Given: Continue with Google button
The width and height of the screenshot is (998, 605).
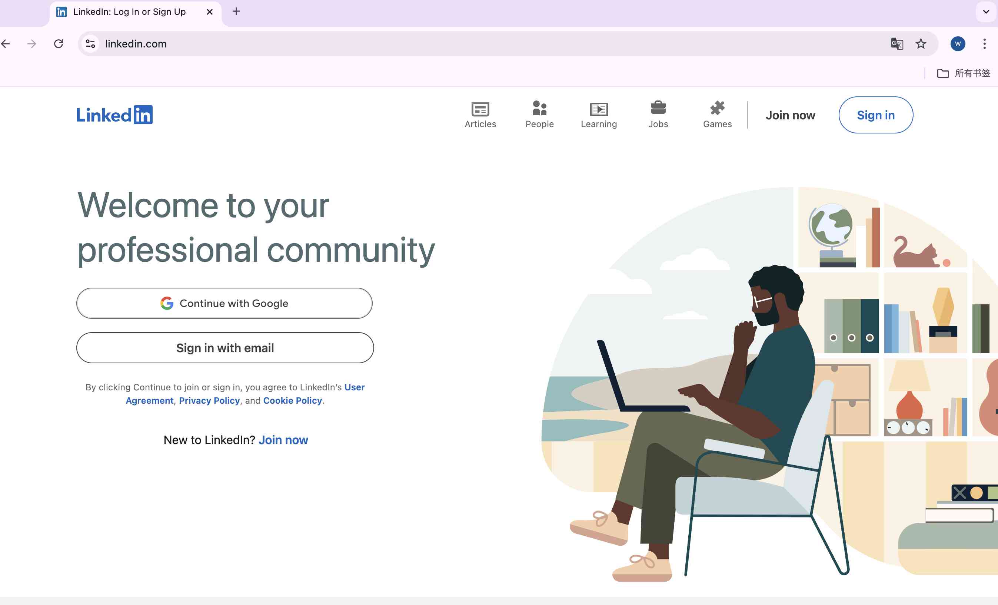Looking at the screenshot, I should [x=224, y=303].
